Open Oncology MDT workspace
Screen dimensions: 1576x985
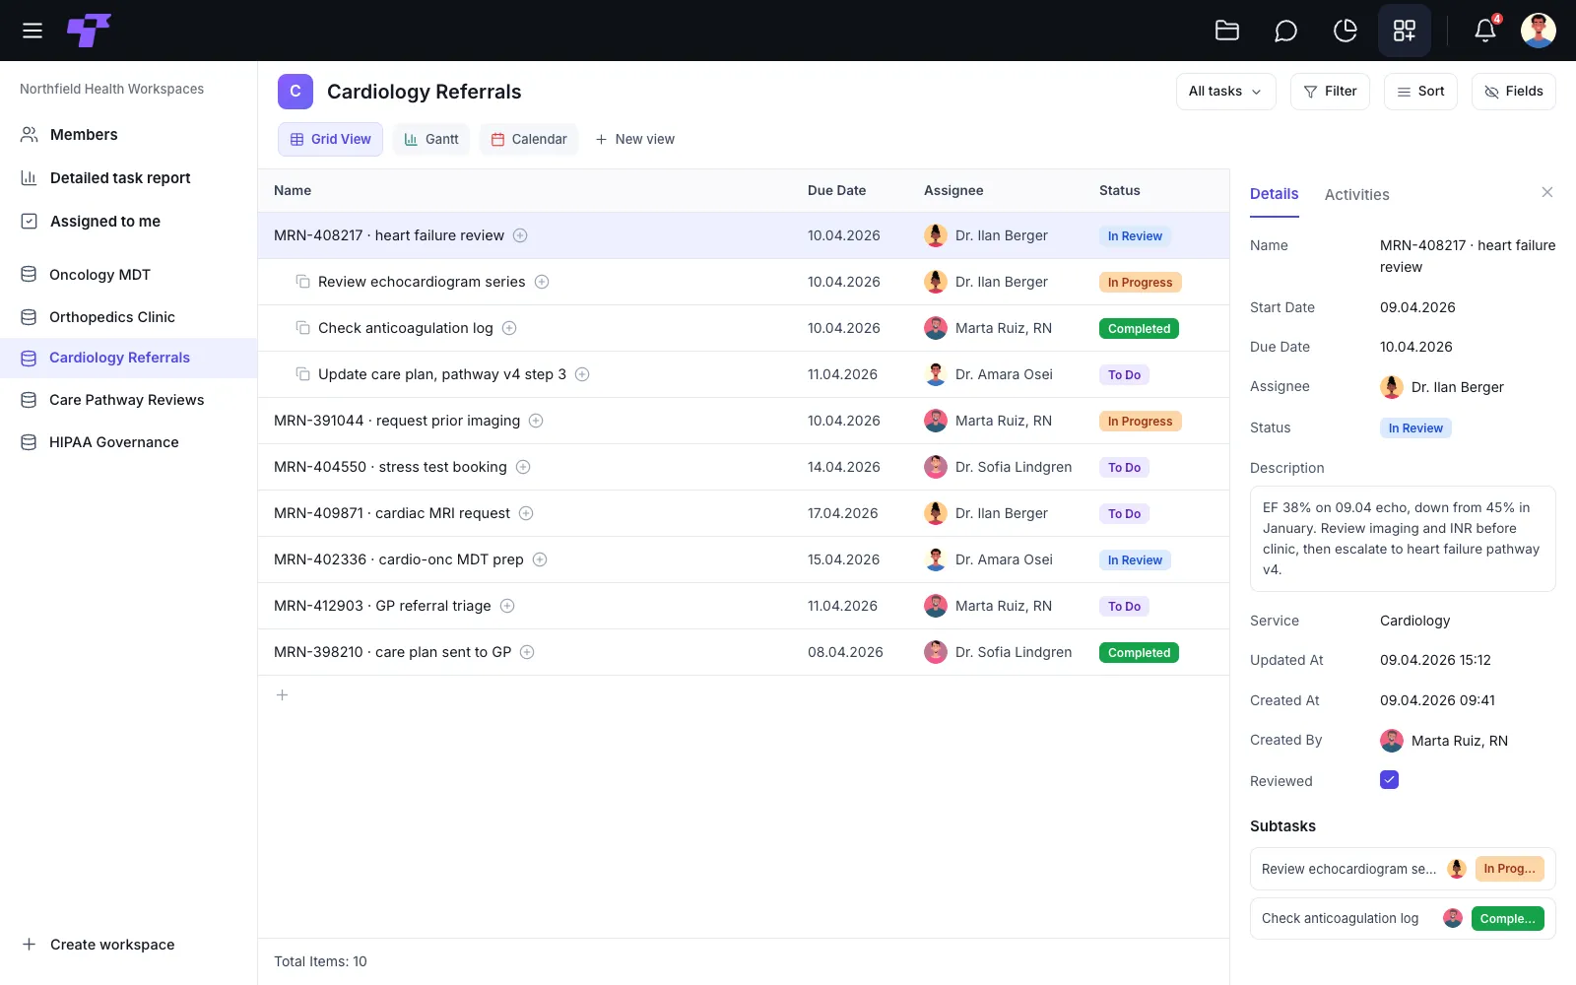click(128, 275)
